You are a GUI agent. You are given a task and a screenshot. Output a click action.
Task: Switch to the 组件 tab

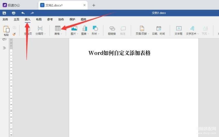pos(83,19)
